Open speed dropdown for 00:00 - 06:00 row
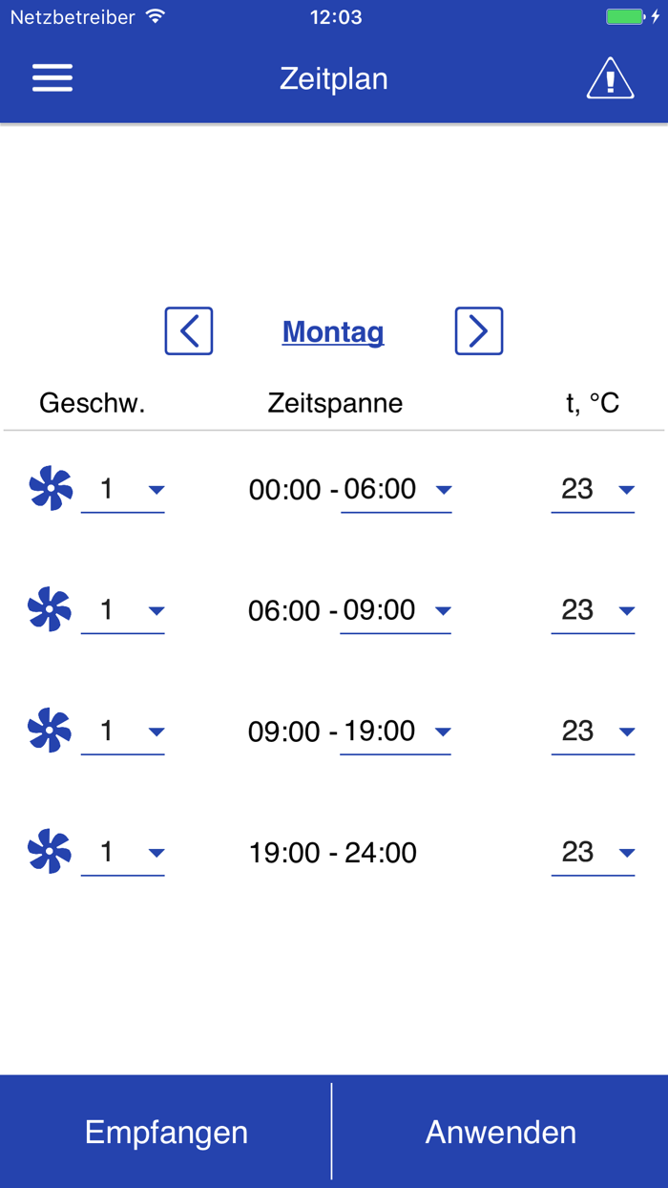The height and width of the screenshot is (1188, 668). coord(123,490)
